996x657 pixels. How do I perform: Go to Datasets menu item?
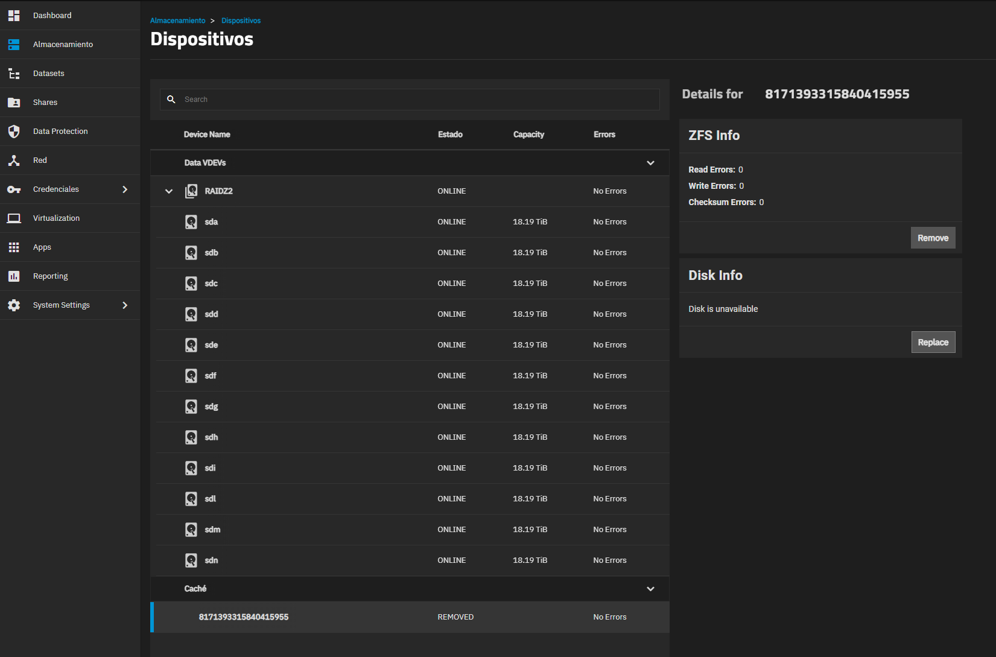pos(70,74)
